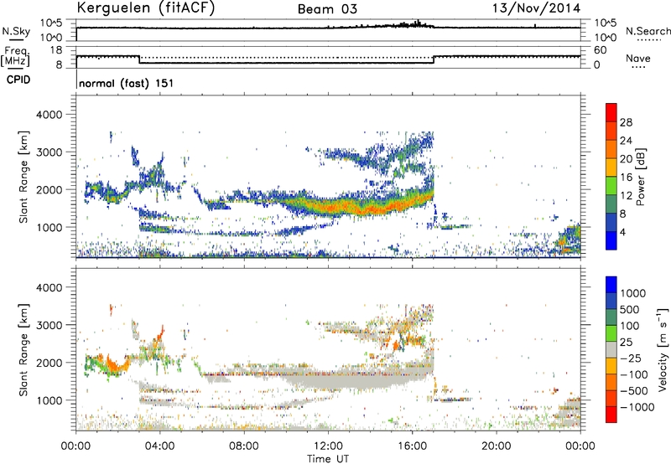The width and height of the screenshot is (671, 464).
Task: Click the "Freq. [MHz]" axis label
Action: coord(15,56)
